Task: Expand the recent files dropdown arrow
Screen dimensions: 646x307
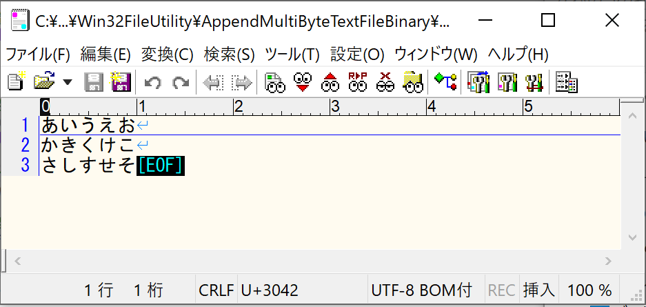Action: tap(68, 82)
